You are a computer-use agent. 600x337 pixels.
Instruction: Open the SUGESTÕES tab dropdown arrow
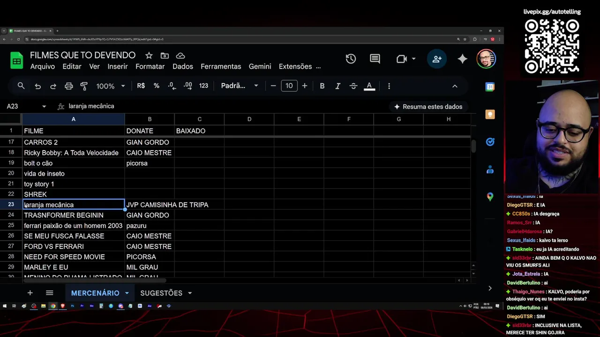[x=190, y=293]
